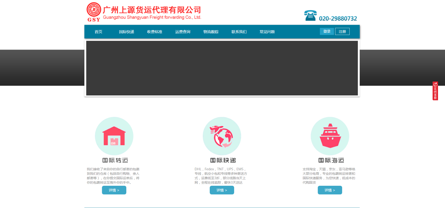Click the dark banner slideshow area
This screenshot has height=208, width=445.
pyautogui.click(x=222, y=68)
